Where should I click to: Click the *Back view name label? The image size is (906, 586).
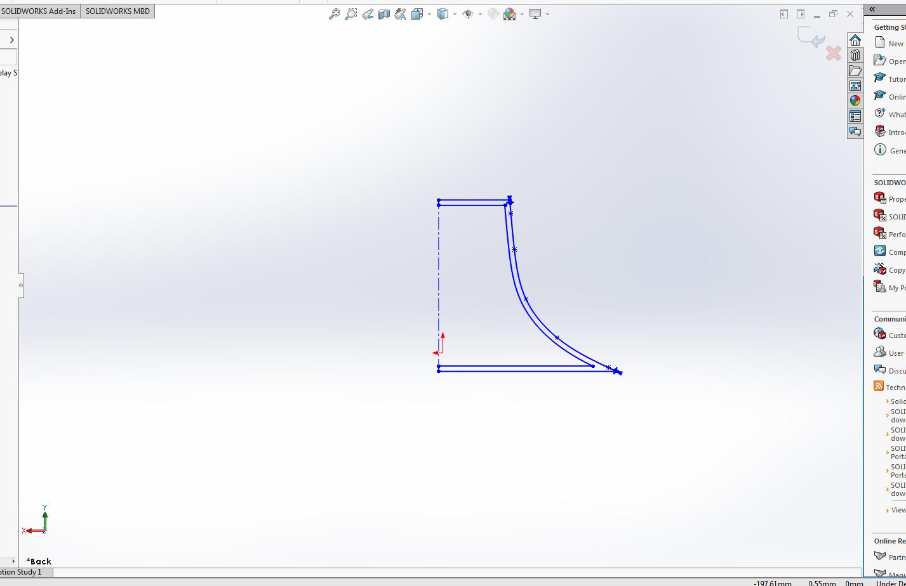(39, 561)
